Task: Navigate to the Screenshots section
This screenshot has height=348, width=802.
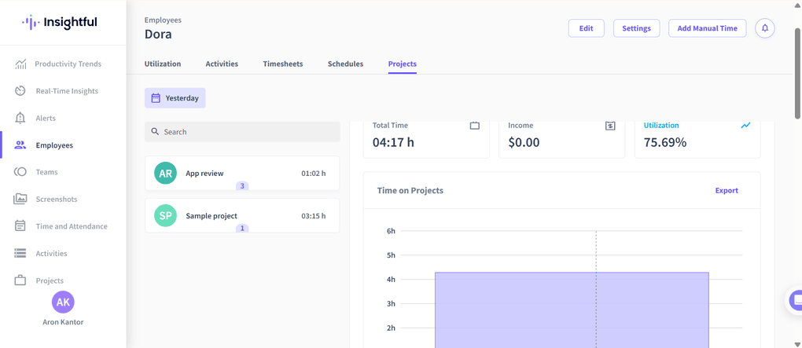Action: tap(56, 200)
